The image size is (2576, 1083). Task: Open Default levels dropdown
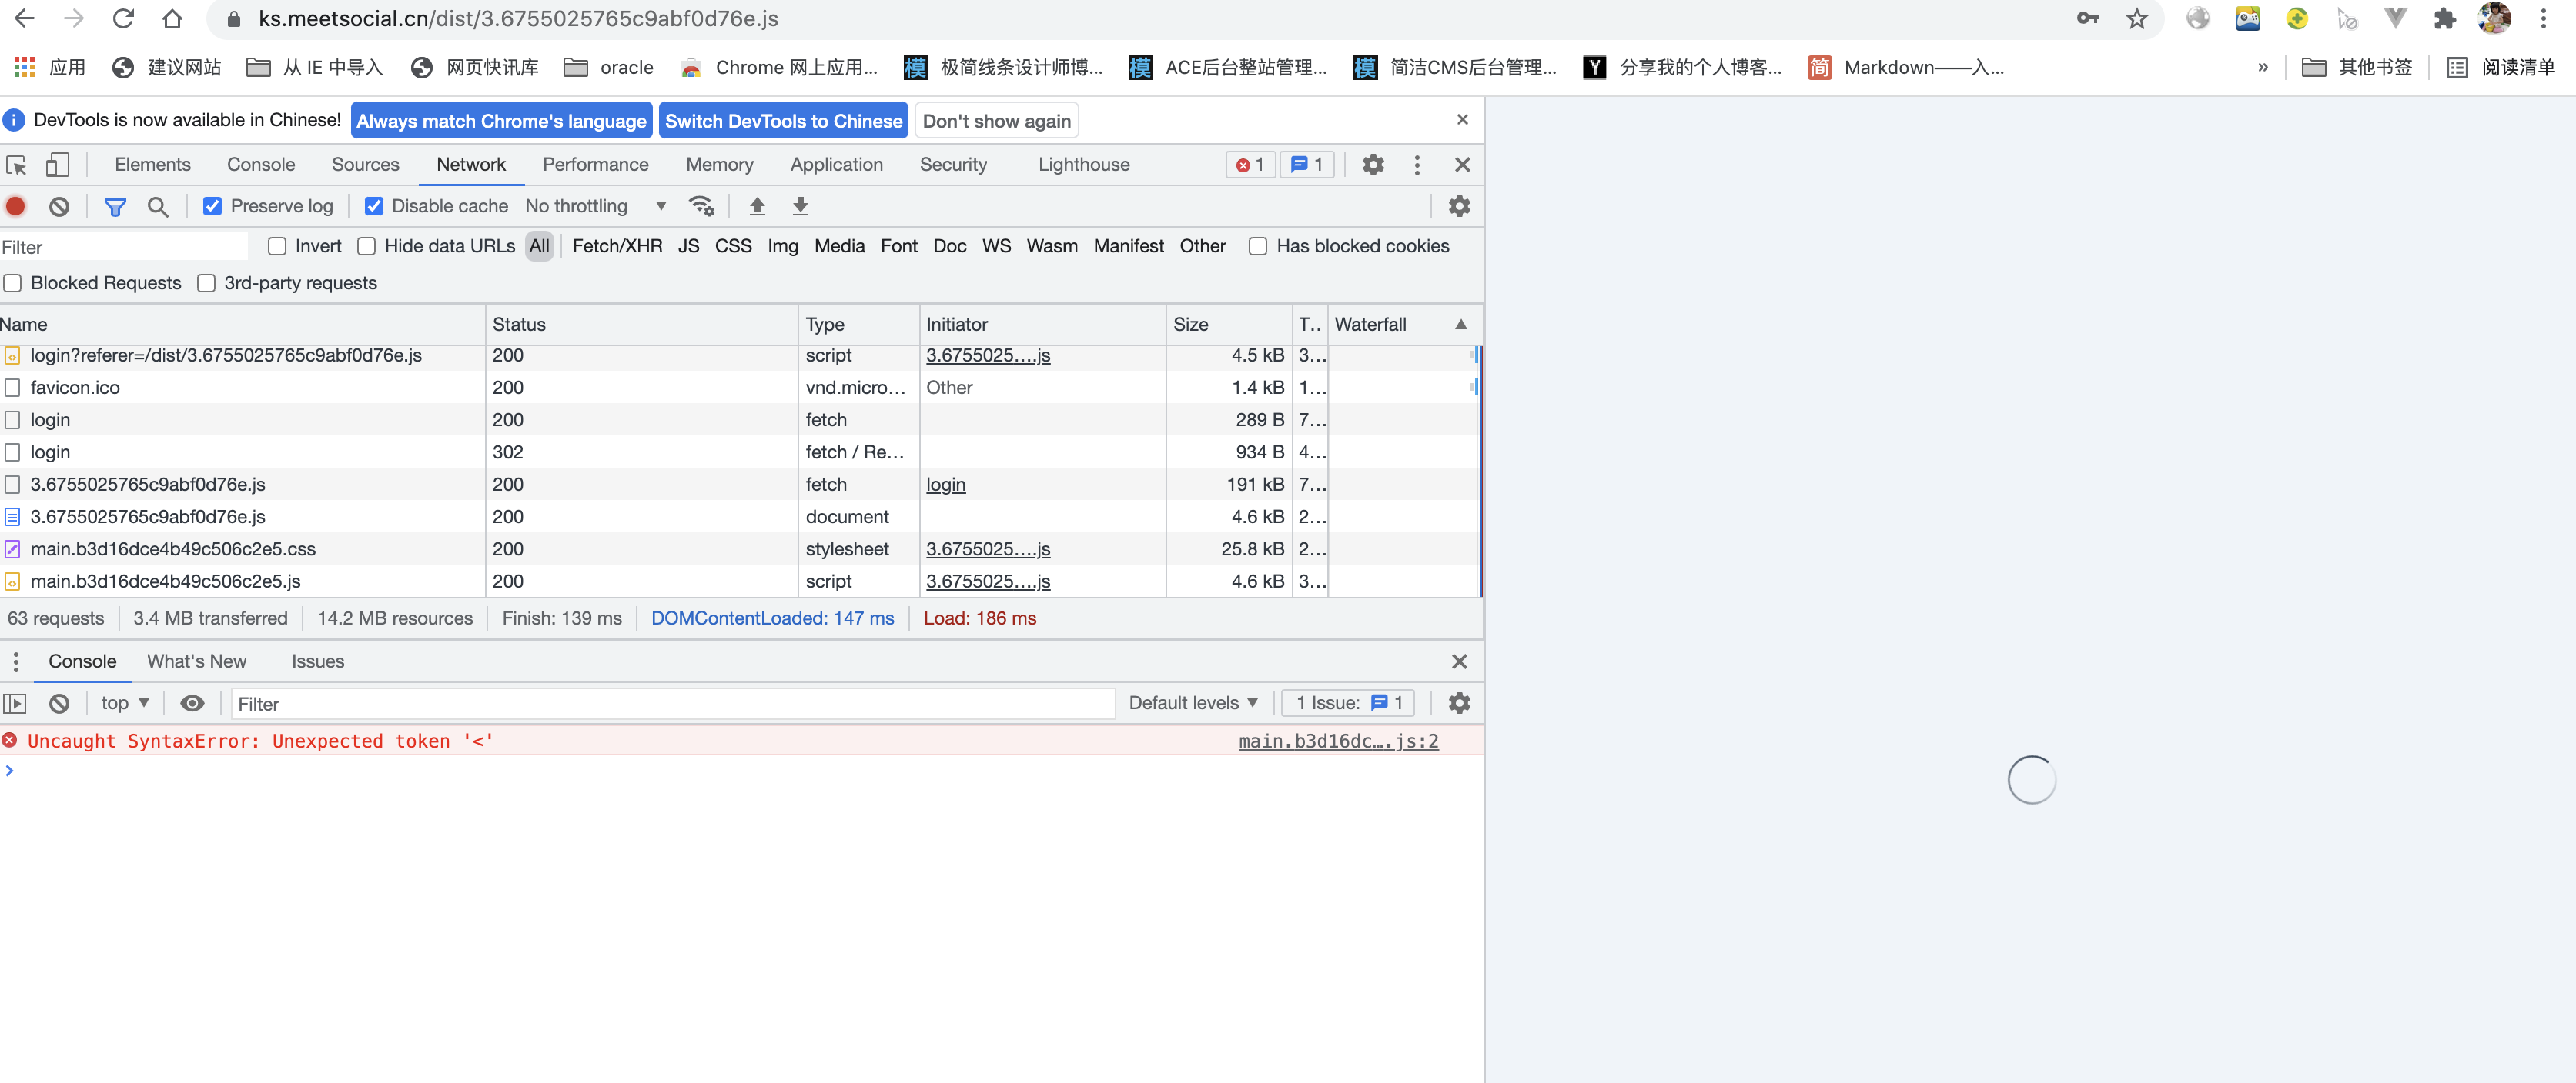click(1193, 703)
